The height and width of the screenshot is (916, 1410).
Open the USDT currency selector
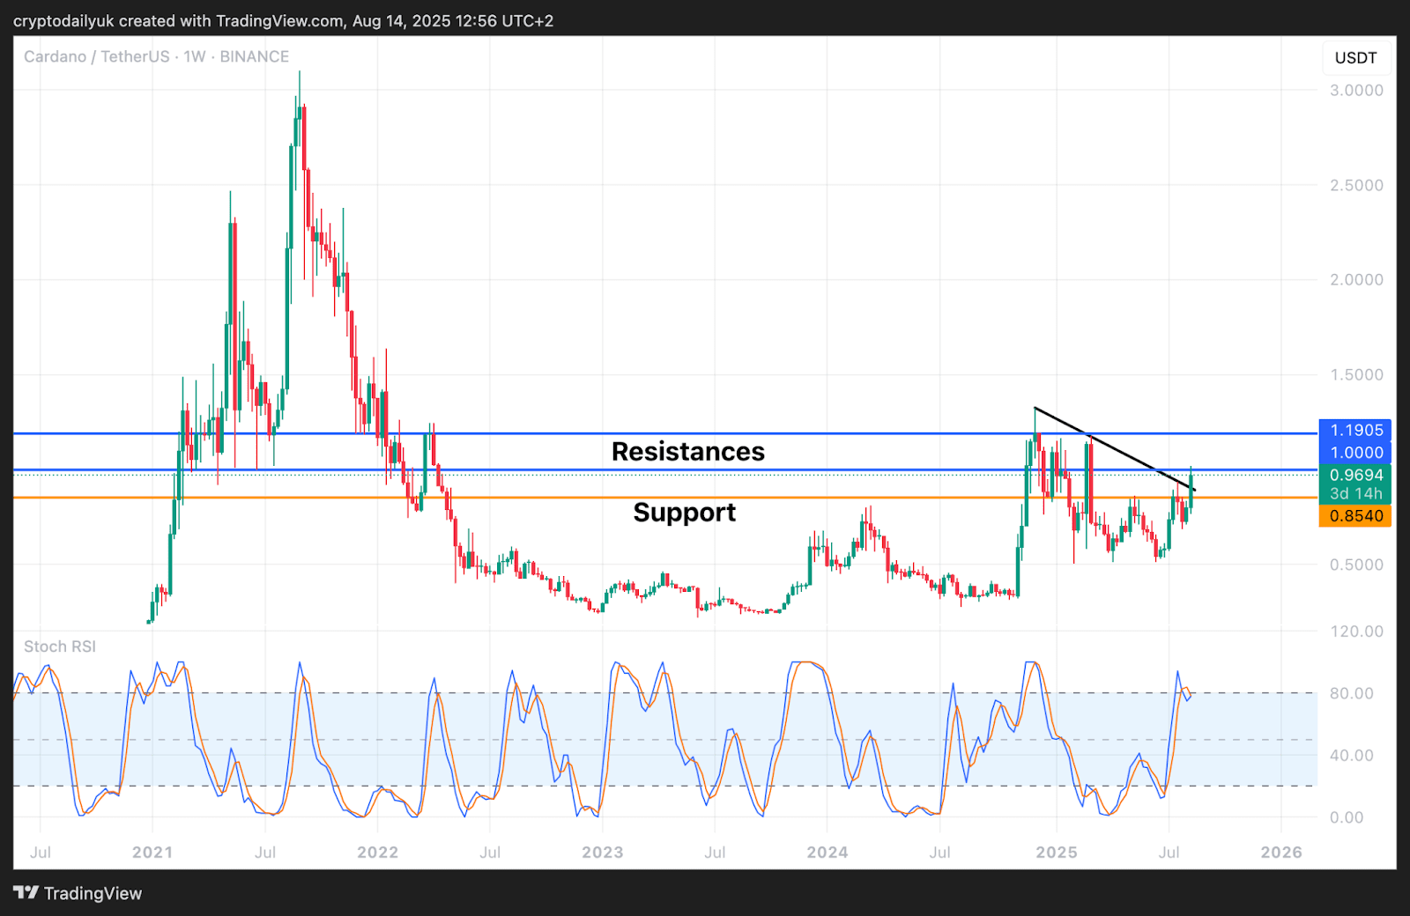coord(1355,58)
